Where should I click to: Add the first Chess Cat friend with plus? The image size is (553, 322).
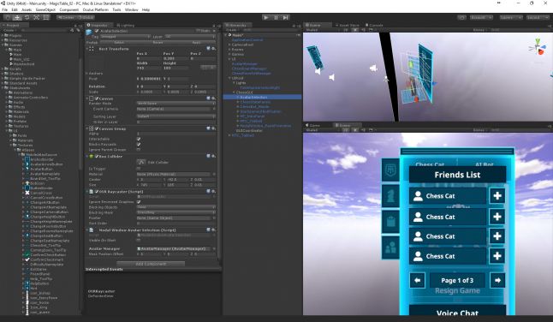[497, 196]
